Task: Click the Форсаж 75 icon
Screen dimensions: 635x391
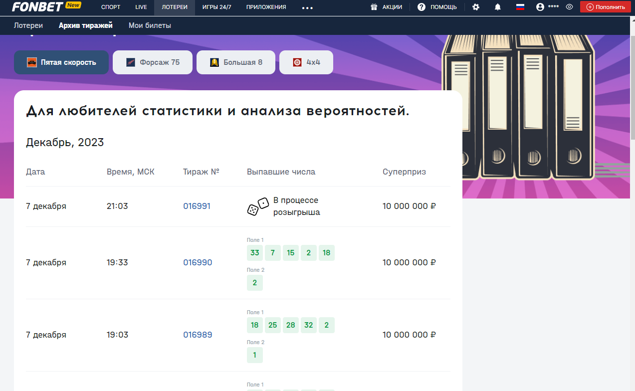Action: tap(131, 62)
